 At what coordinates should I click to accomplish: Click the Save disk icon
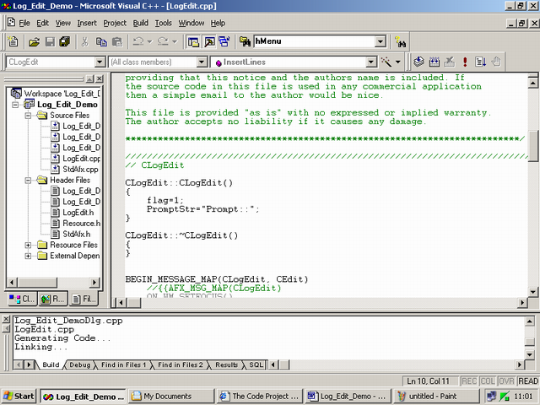pos(50,42)
